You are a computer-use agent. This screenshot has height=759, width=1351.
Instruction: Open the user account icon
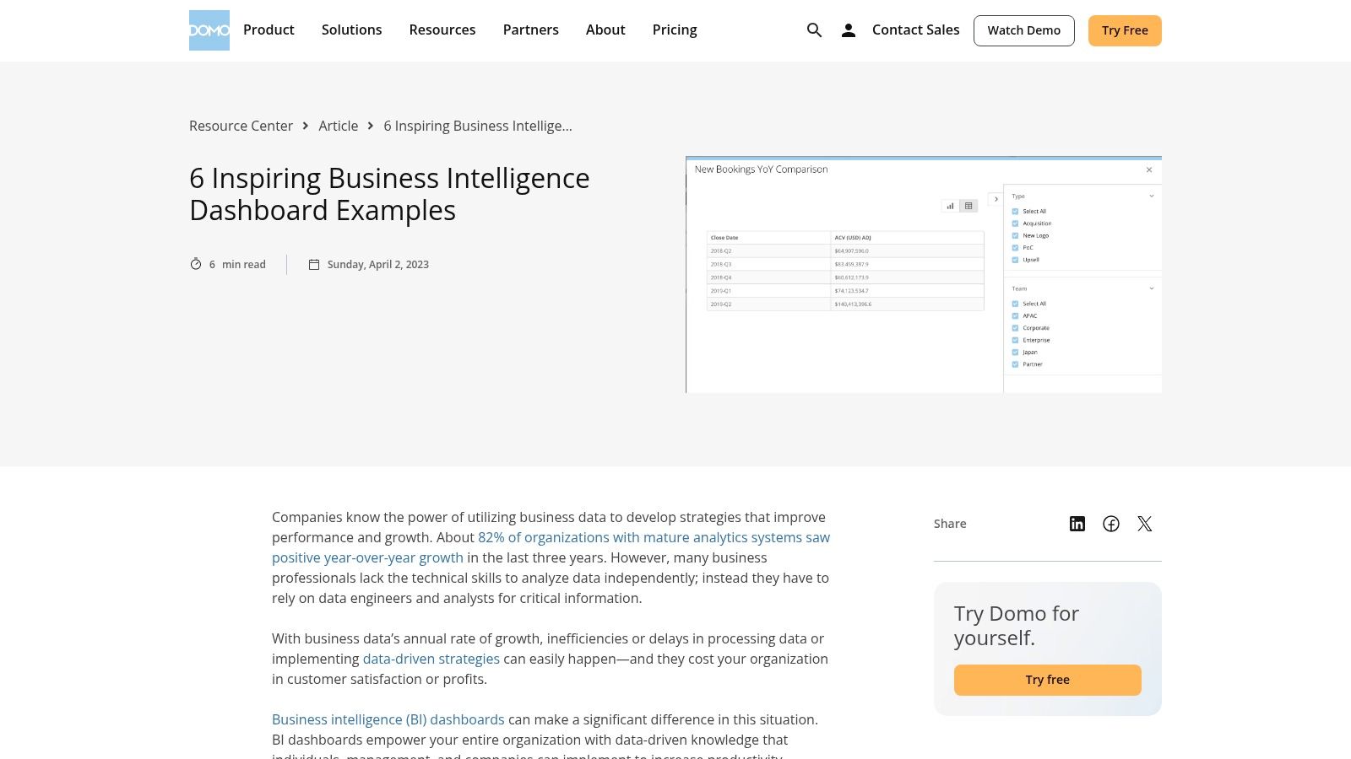tap(849, 30)
